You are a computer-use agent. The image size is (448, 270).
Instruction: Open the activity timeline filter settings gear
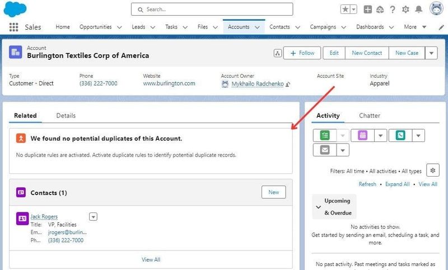tap(432, 170)
